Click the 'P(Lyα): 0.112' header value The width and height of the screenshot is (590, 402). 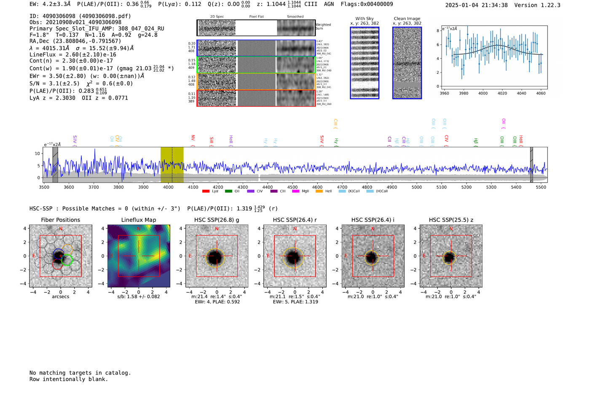[180, 4]
